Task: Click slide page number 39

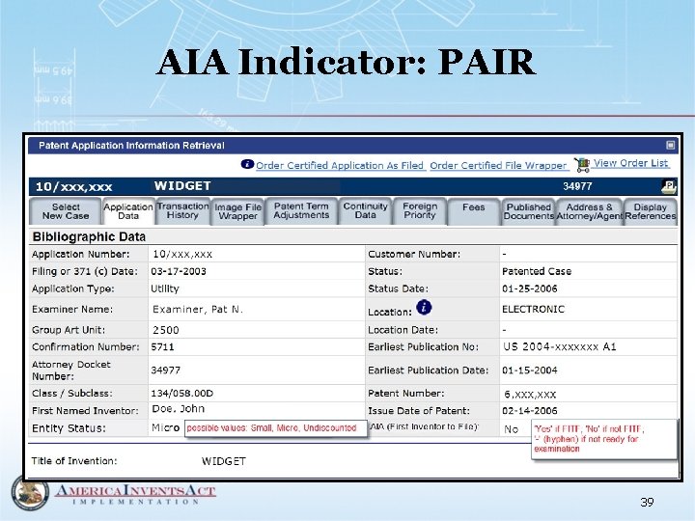Action: click(647, 502)
